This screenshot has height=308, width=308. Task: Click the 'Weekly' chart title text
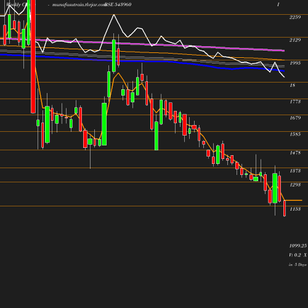[14, 4]
